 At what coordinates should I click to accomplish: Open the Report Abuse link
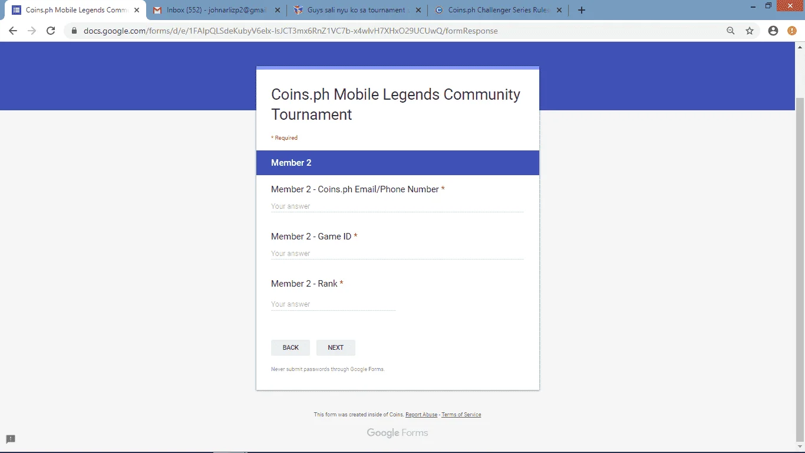coord(421,415)
